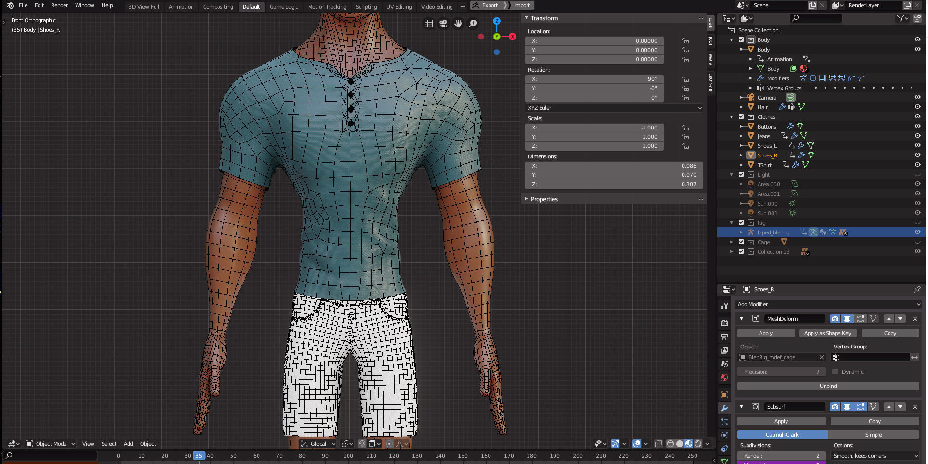Adjust the Precision value field
Viewport: 928px width, 464px height.
pos(782,372)
